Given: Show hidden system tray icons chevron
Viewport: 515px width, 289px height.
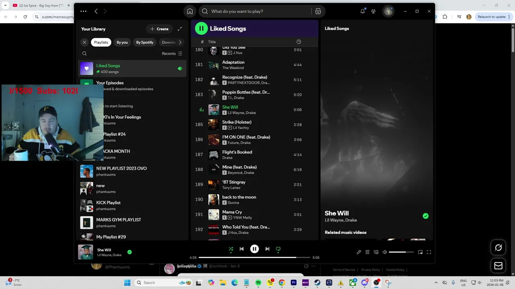Looking at the screenshot, I should coord(436,283).
